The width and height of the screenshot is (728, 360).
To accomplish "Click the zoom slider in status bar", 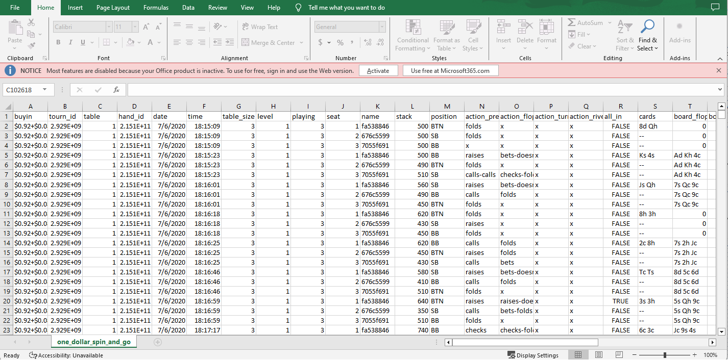I will click(x=665, y=355).
